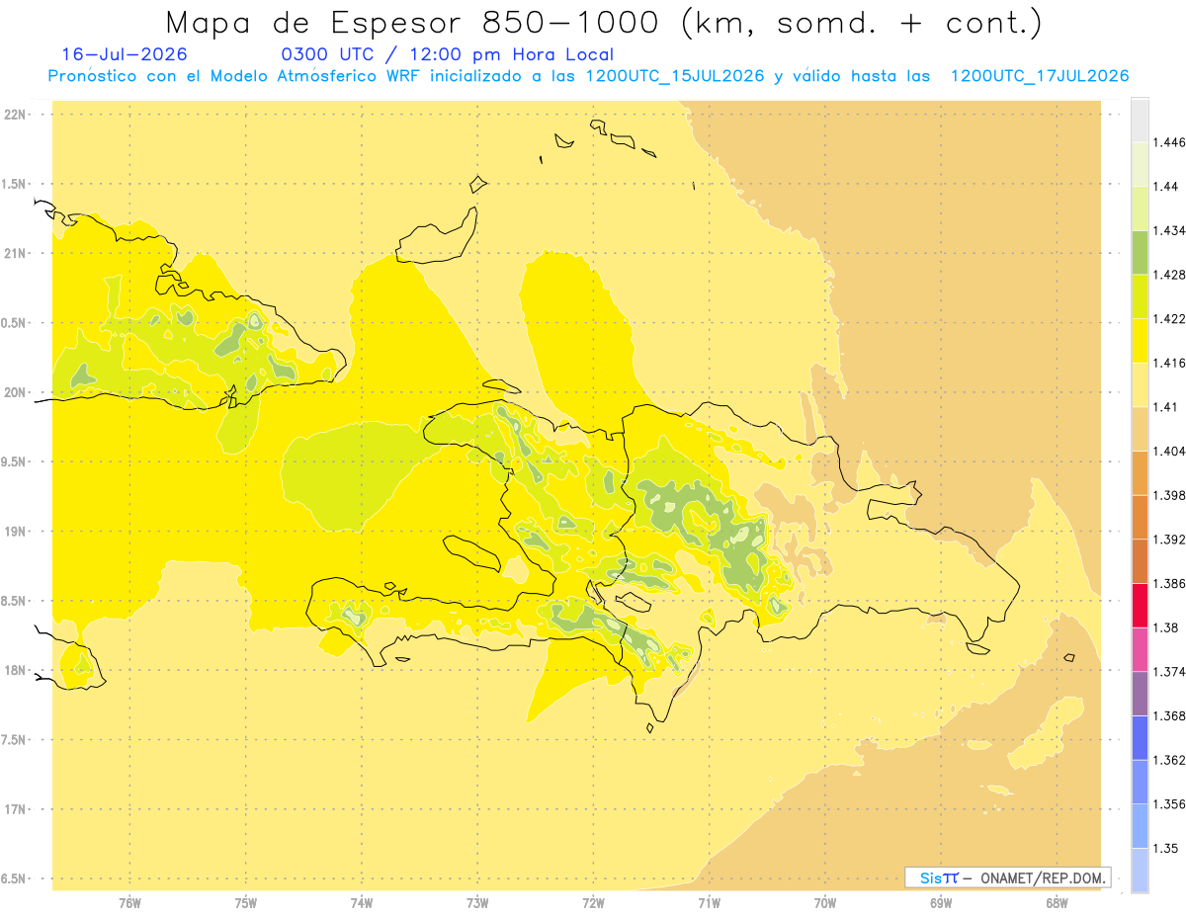Click the red swatch between 1.38 and 1.386
Screen dimensions: 1186x916
coord(1140,605)
